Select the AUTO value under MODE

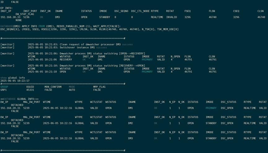(72, 90)
